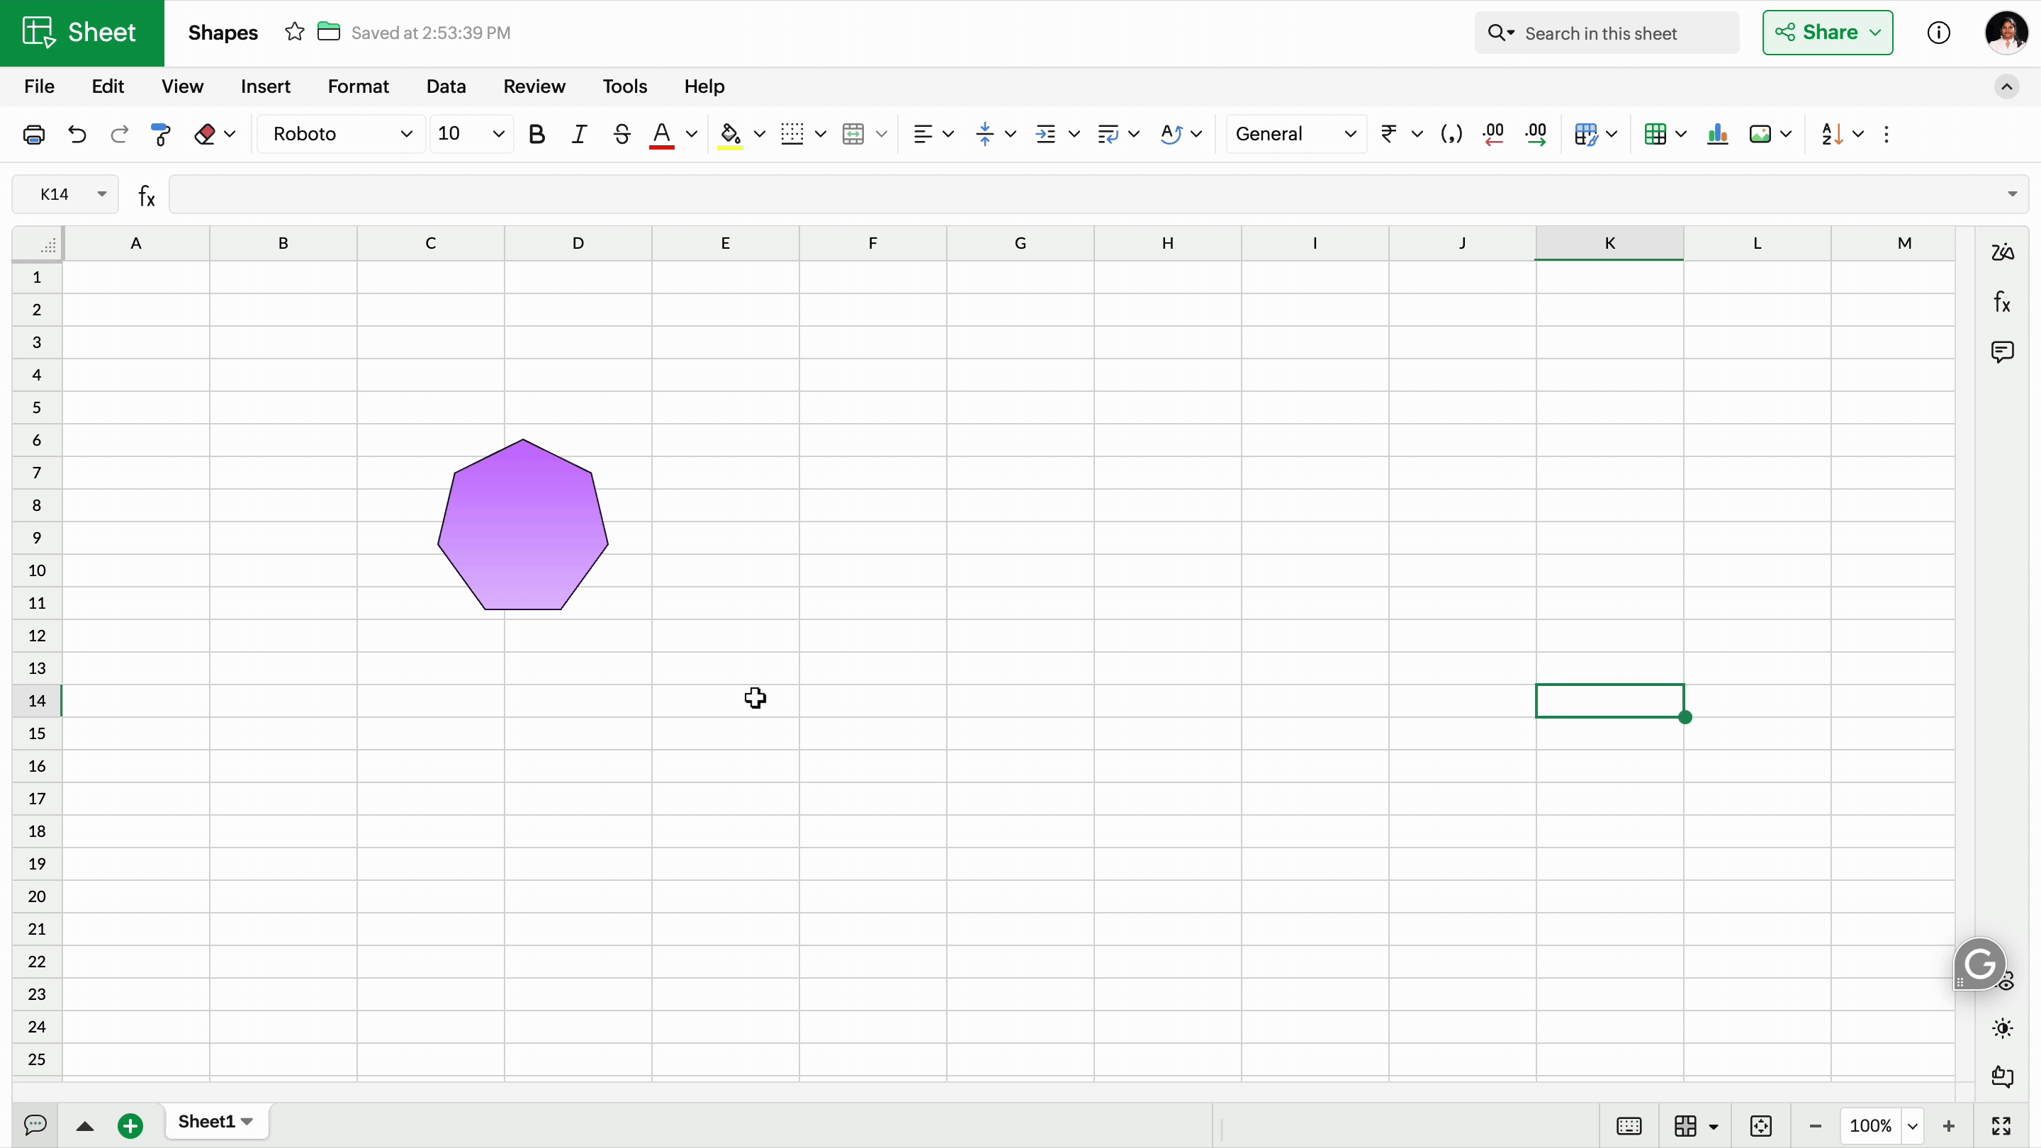This screenshot has width=2041, height=1148.
Task: Click the Print icon in toolbar
Action: click(33, 134)
